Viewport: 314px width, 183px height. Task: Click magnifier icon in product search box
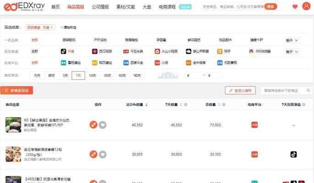308,91
